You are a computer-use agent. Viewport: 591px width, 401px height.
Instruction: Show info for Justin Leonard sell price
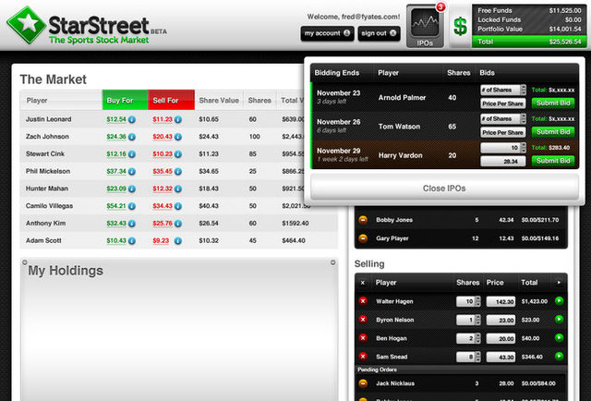pyautogui.click(x=178, y=119)
